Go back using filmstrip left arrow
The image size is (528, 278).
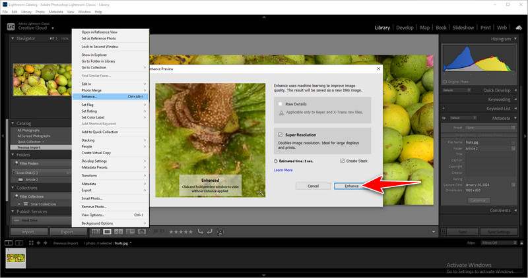pos(38,242)
